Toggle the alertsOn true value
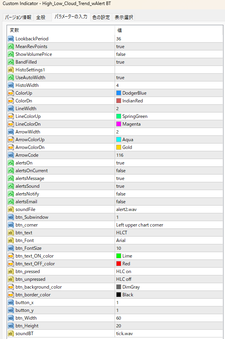The width and height of the screenshot is (225, 339). (169, 163)
